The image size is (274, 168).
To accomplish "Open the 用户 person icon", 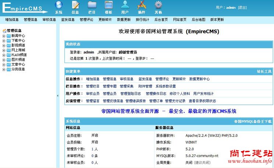I will point(125,5).
